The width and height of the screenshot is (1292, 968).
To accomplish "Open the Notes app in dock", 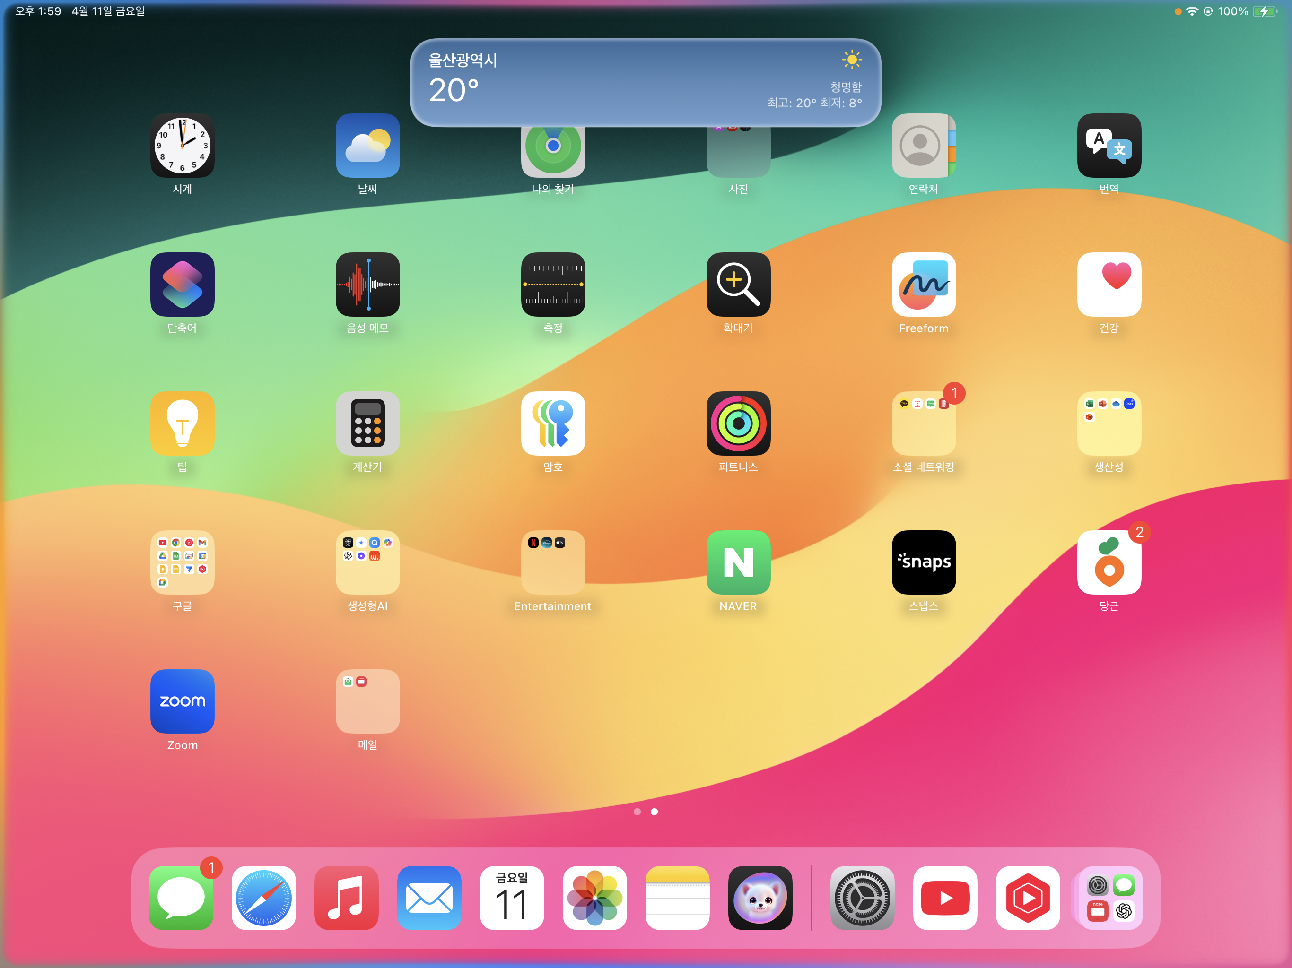I will point(678,898).
